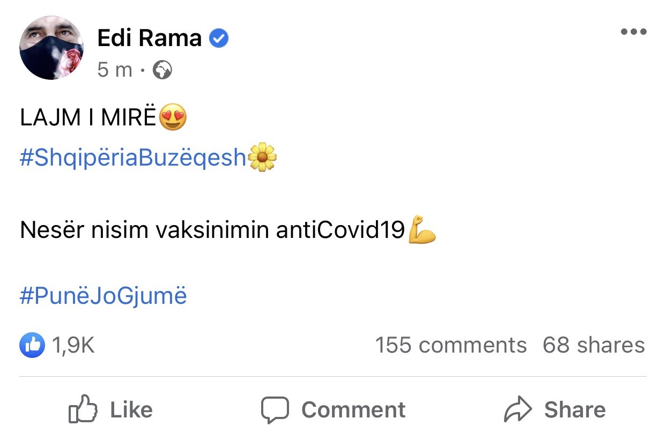View the 1,9K reactions list
The image size is (666, 426).
(x=73, y=346)
